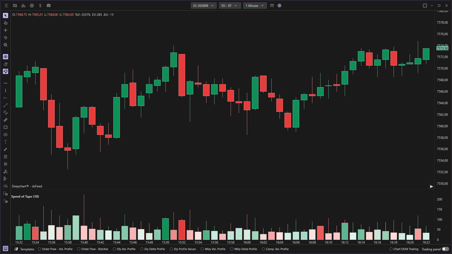The width and height of the screenshot is (452, 254).
Task: Click the add chart plus-circle icon
Action: [280, 6]
